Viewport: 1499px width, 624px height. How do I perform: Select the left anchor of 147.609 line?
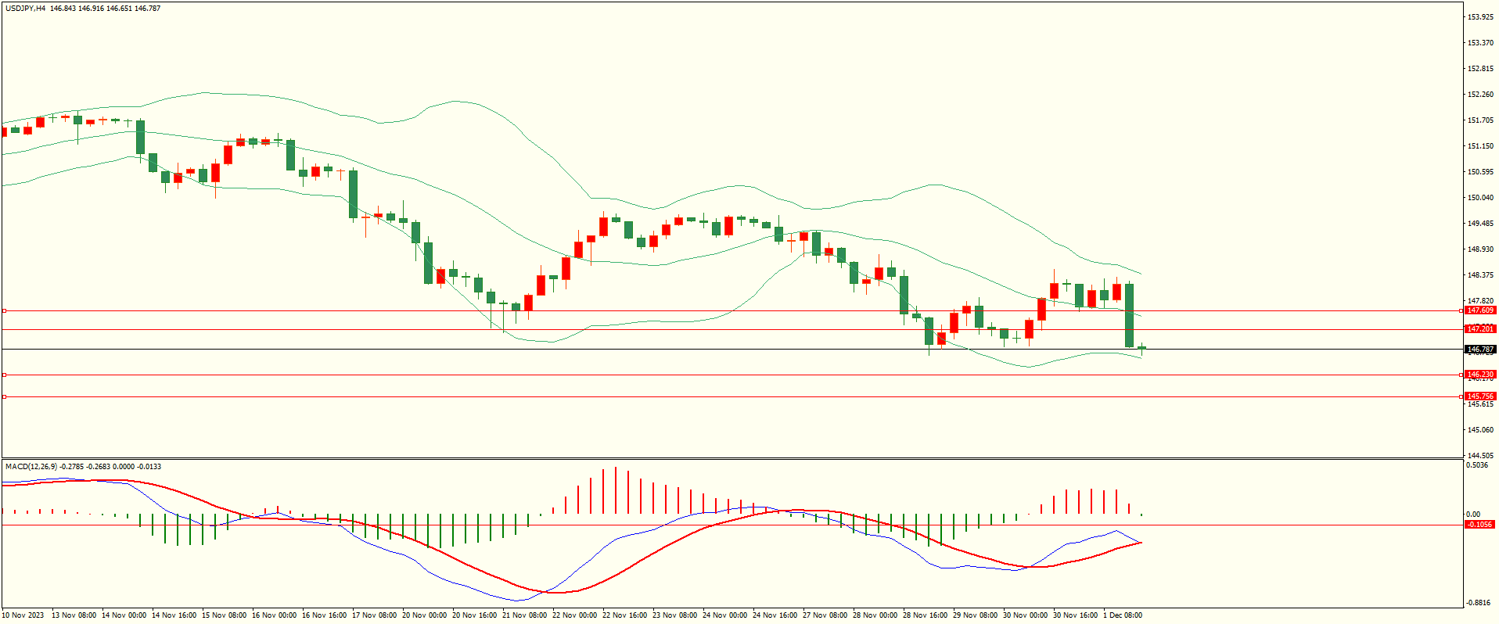(4, 310)
